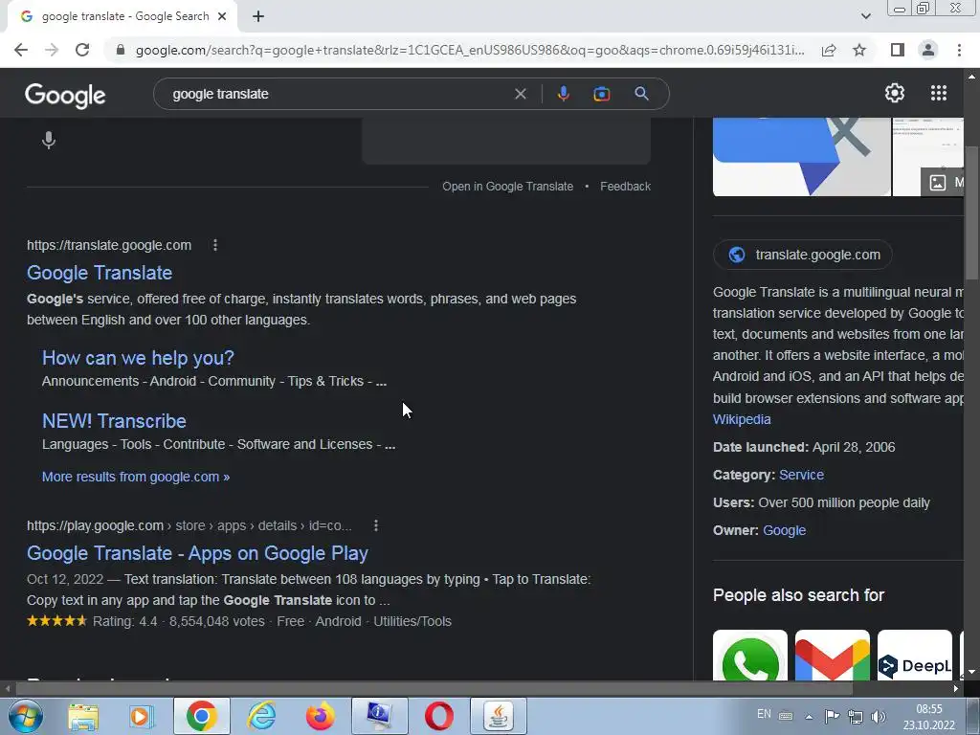
Task: Click the vertical scrollbar thumb
Action: pyautogui.click(x=971, y=212)
